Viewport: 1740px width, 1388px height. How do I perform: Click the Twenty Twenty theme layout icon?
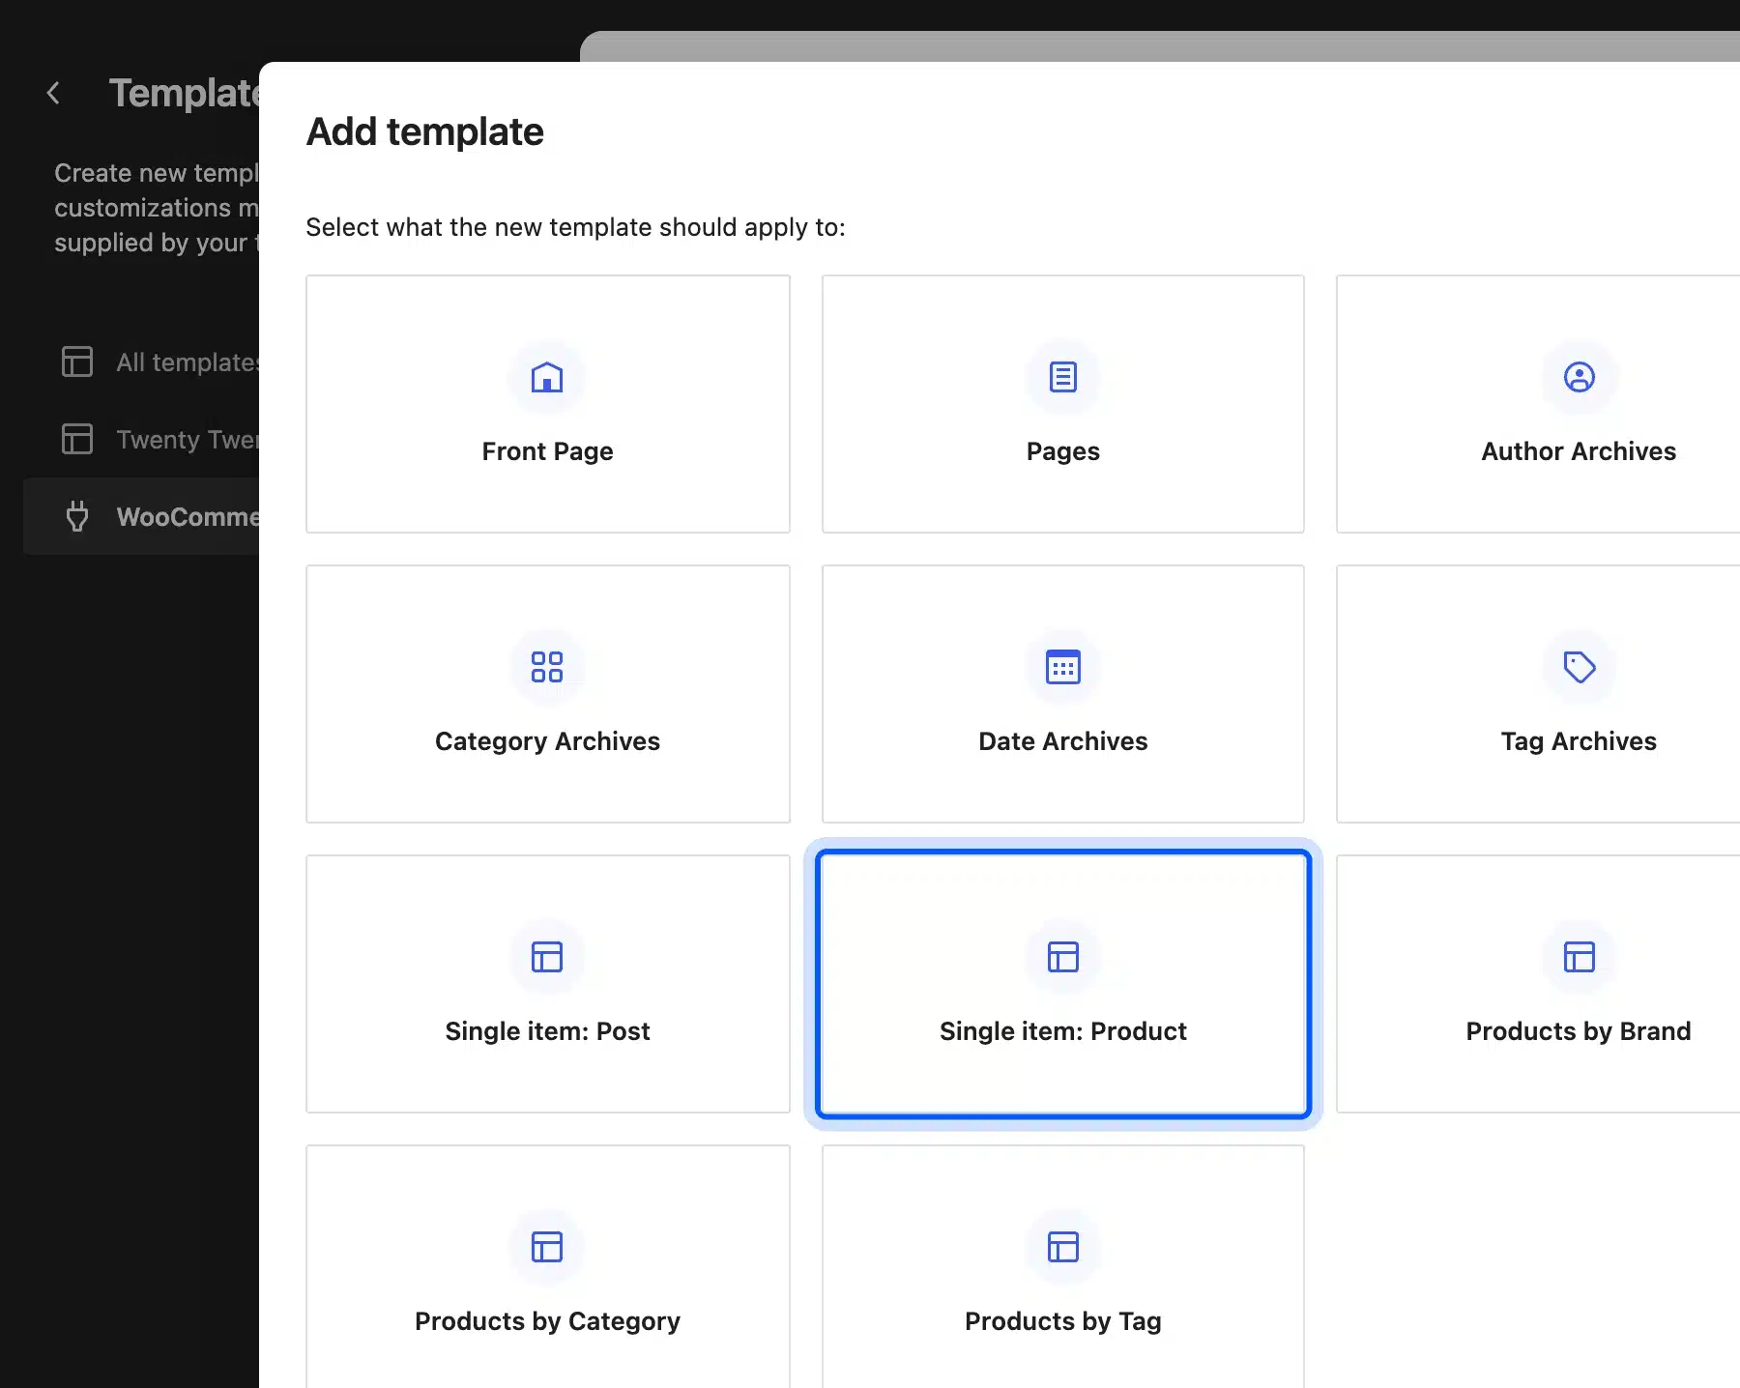click(77, 439)
